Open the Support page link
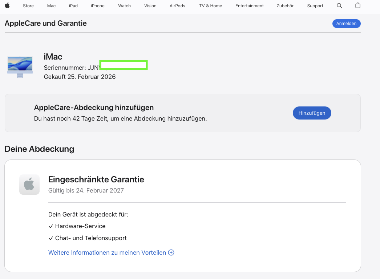380x279 pixels. point(315,6)
